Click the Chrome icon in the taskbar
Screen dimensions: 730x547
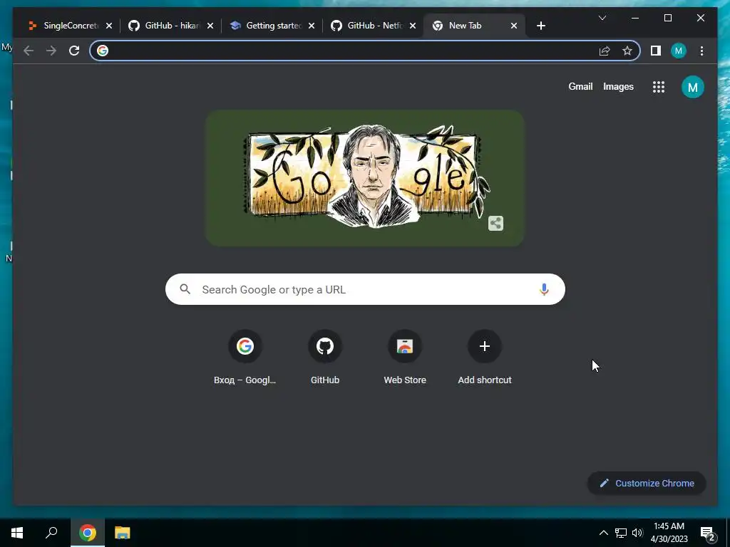[x=88, y=533]
